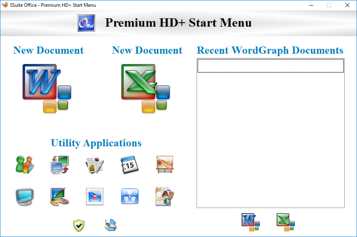This screenshot has width=357, height=237.
Task: Click the New Document heading above spreadsheet icon
Action: 147,50
